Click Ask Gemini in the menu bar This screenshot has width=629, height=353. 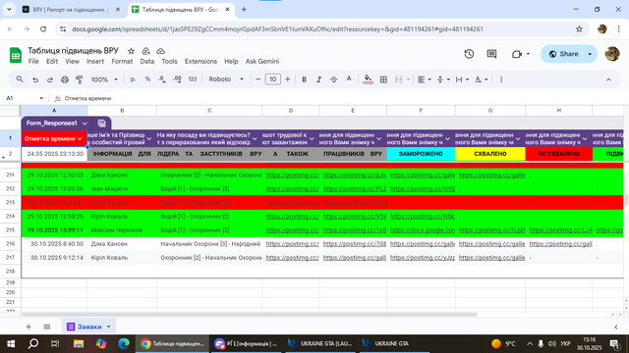[x=262, y=61]
